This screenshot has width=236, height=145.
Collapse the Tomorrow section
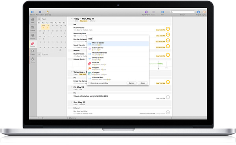click(72, 72)
